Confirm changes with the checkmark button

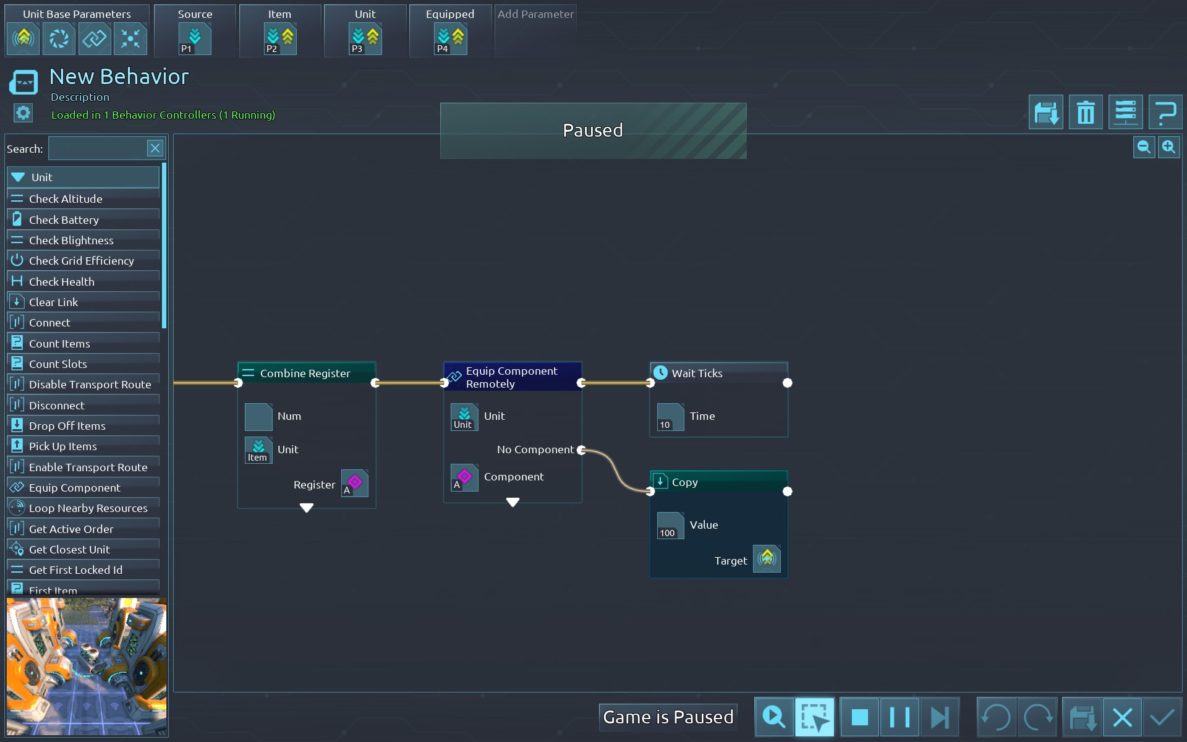click(x=1162, y=717)
